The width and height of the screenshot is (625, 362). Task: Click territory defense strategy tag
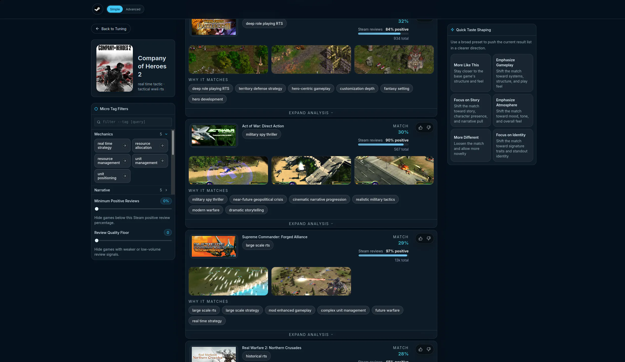pyautogui.click(x=260, y=89)
